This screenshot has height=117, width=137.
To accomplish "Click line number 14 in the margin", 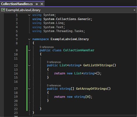I will [x=16, y=74].
